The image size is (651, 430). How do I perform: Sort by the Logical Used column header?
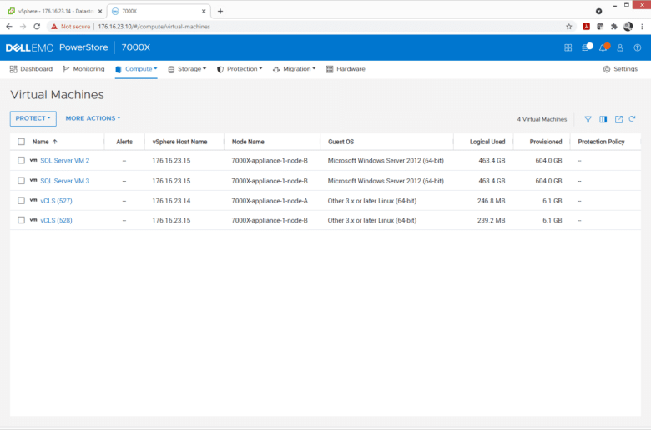pos(487,142)
